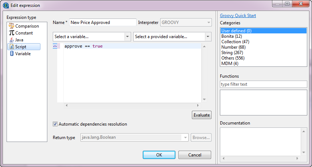
Task: Click the Functions filter text field
Action: (263, 84)
